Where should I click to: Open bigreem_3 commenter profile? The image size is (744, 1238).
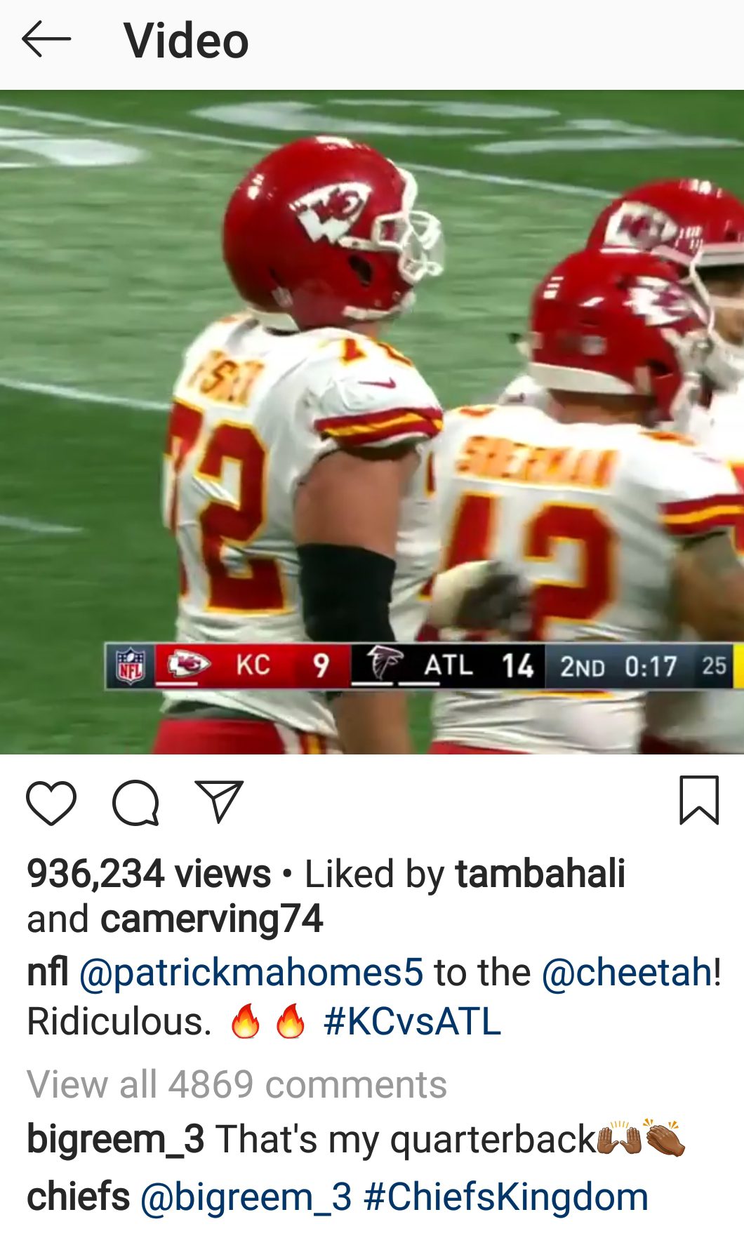pyautogui.click(x=116, y=1139)
